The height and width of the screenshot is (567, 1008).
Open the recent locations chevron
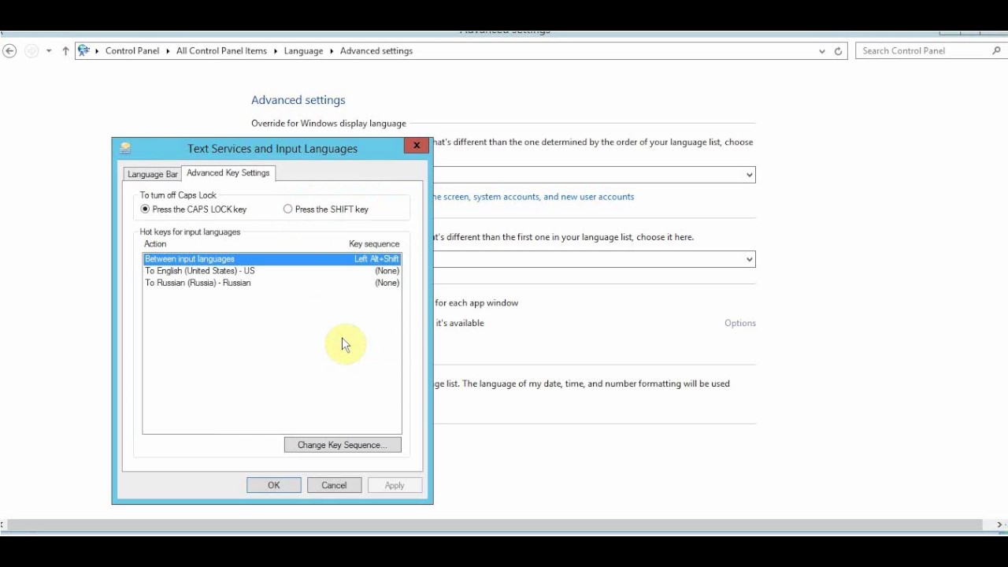tap(49, 51)
